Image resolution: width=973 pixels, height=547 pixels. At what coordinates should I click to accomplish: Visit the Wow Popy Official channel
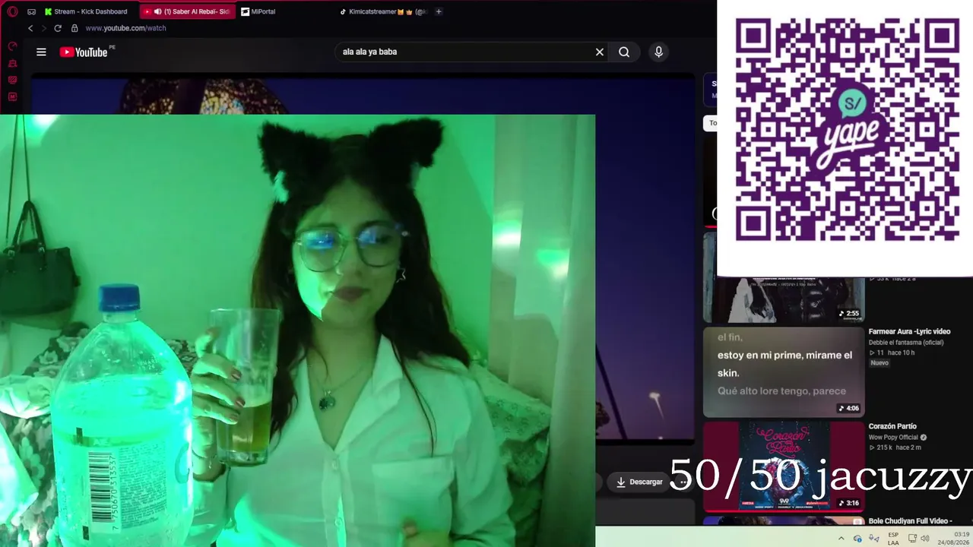[894, 438]
